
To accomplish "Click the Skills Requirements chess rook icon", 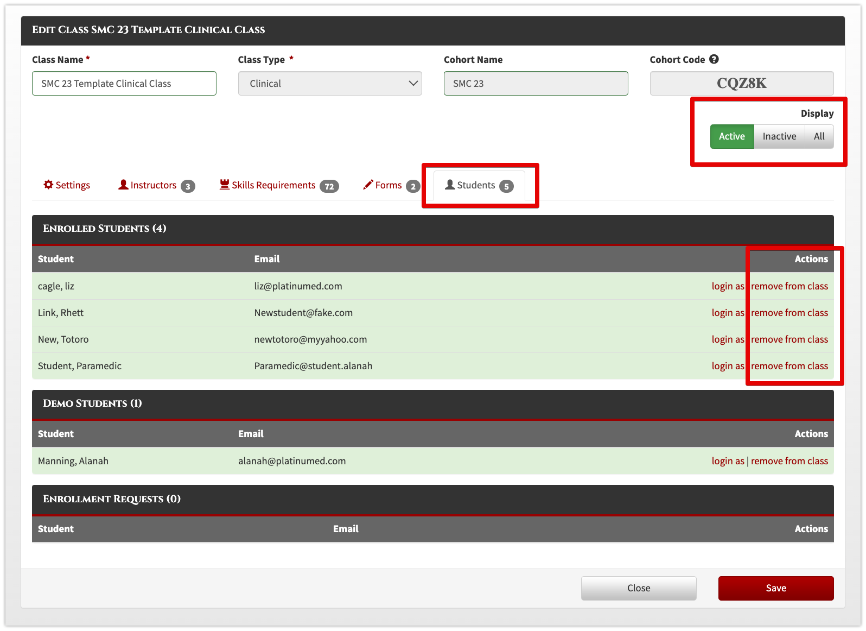I will pyautogui.click(x=224, y=185).
